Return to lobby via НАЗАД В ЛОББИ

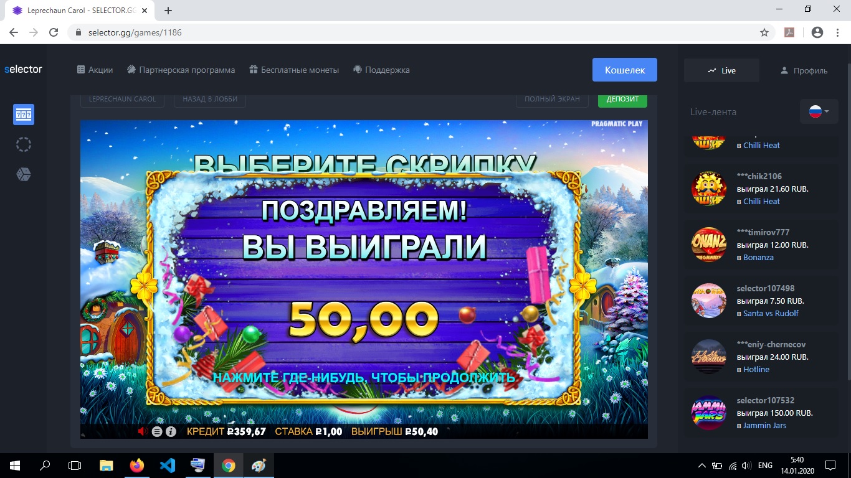point(210,100)
